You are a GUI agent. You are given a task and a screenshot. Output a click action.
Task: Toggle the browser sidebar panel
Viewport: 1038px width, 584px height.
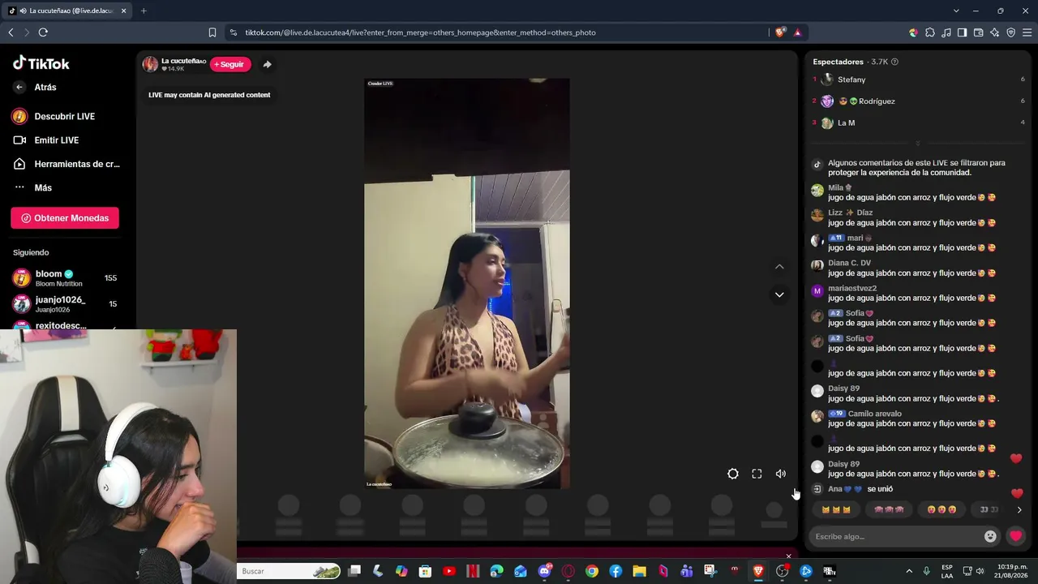click(963, 32)
